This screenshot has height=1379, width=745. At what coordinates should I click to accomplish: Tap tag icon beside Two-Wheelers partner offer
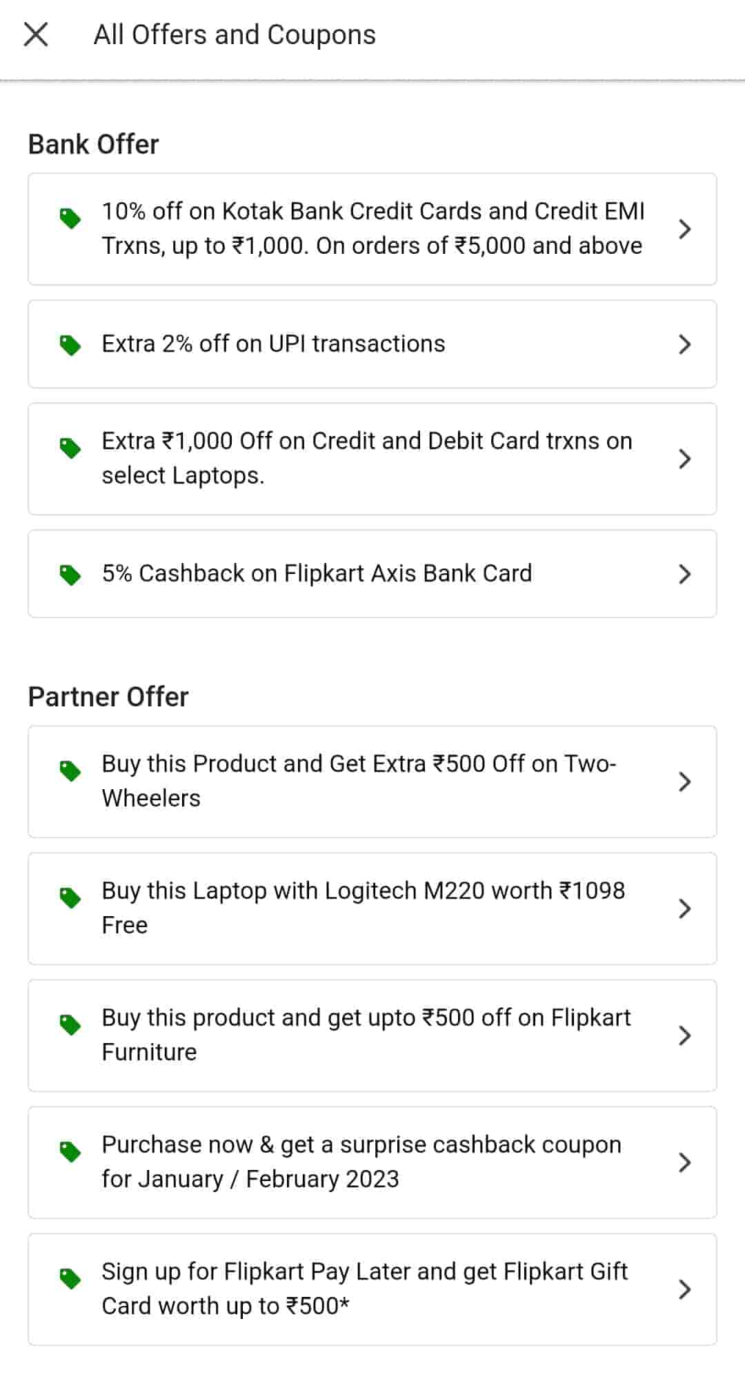(70, 771)
